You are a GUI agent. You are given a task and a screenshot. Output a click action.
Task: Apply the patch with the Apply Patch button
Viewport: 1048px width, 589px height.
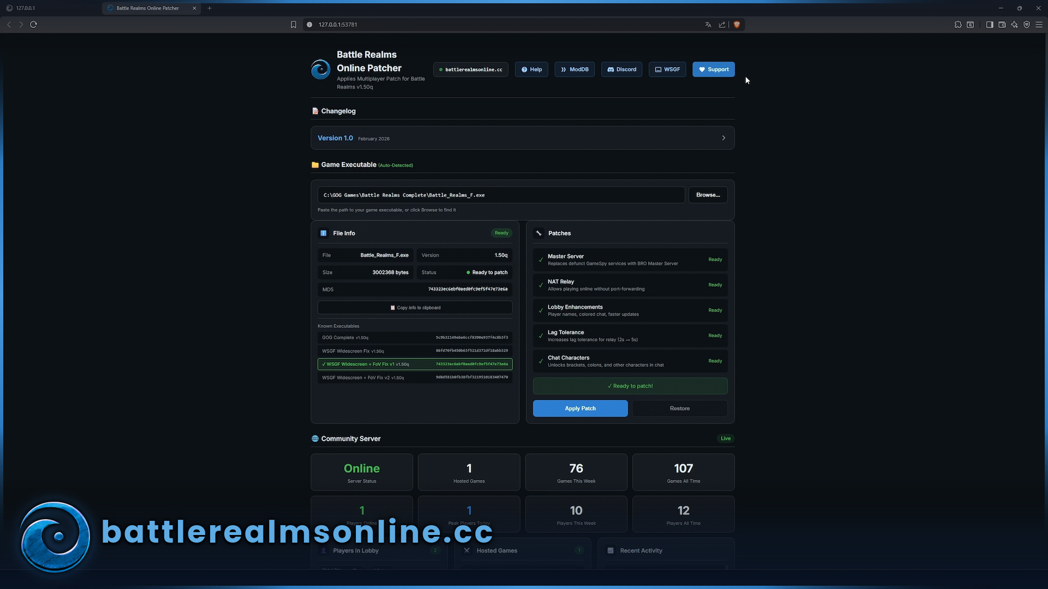pos(580,408)
